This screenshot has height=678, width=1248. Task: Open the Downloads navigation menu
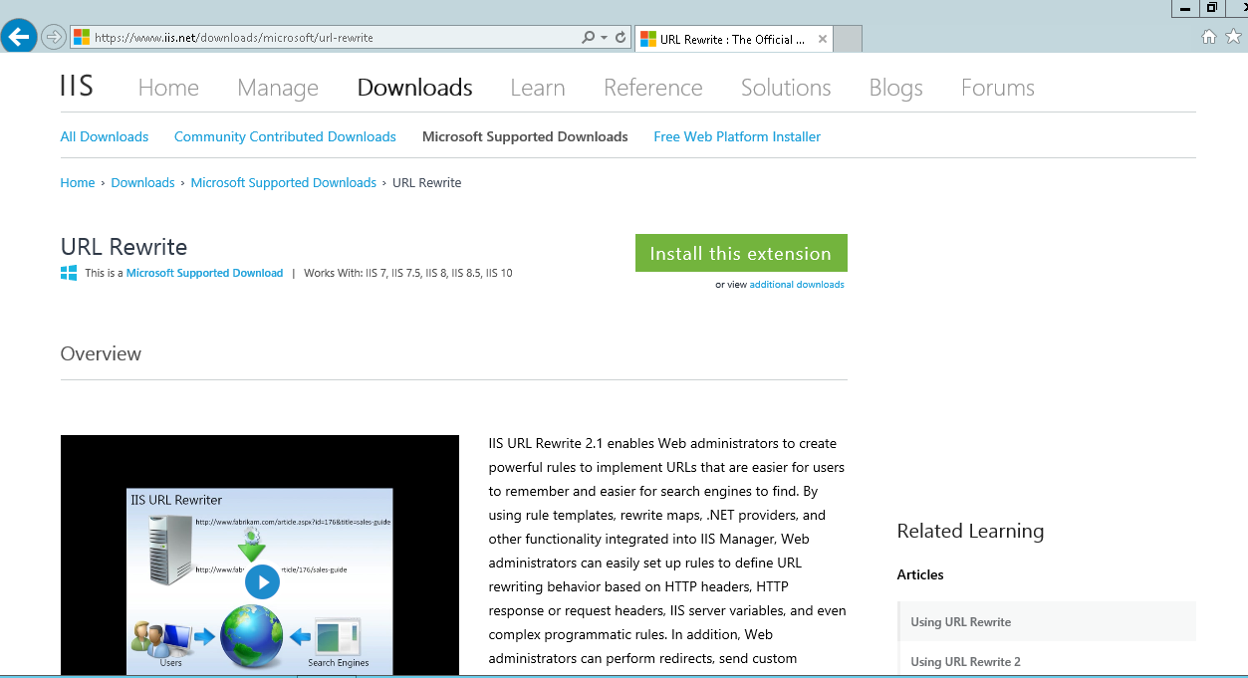coord(414,88)
